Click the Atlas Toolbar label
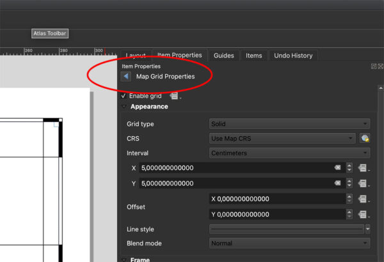 [50, 33]
